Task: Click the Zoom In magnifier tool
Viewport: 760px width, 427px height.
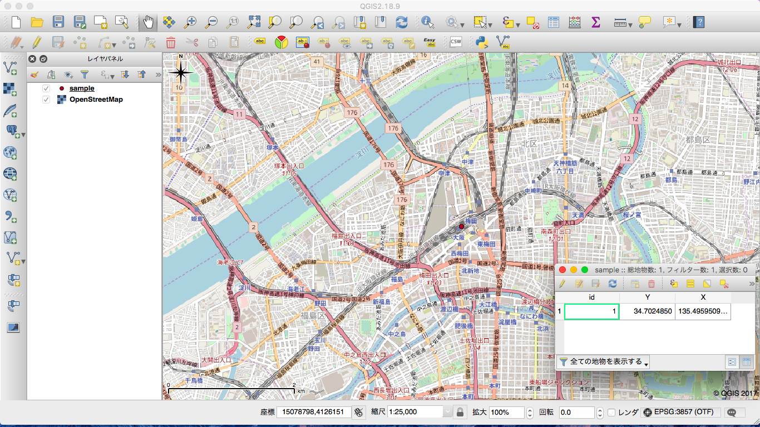Action: 190,22
